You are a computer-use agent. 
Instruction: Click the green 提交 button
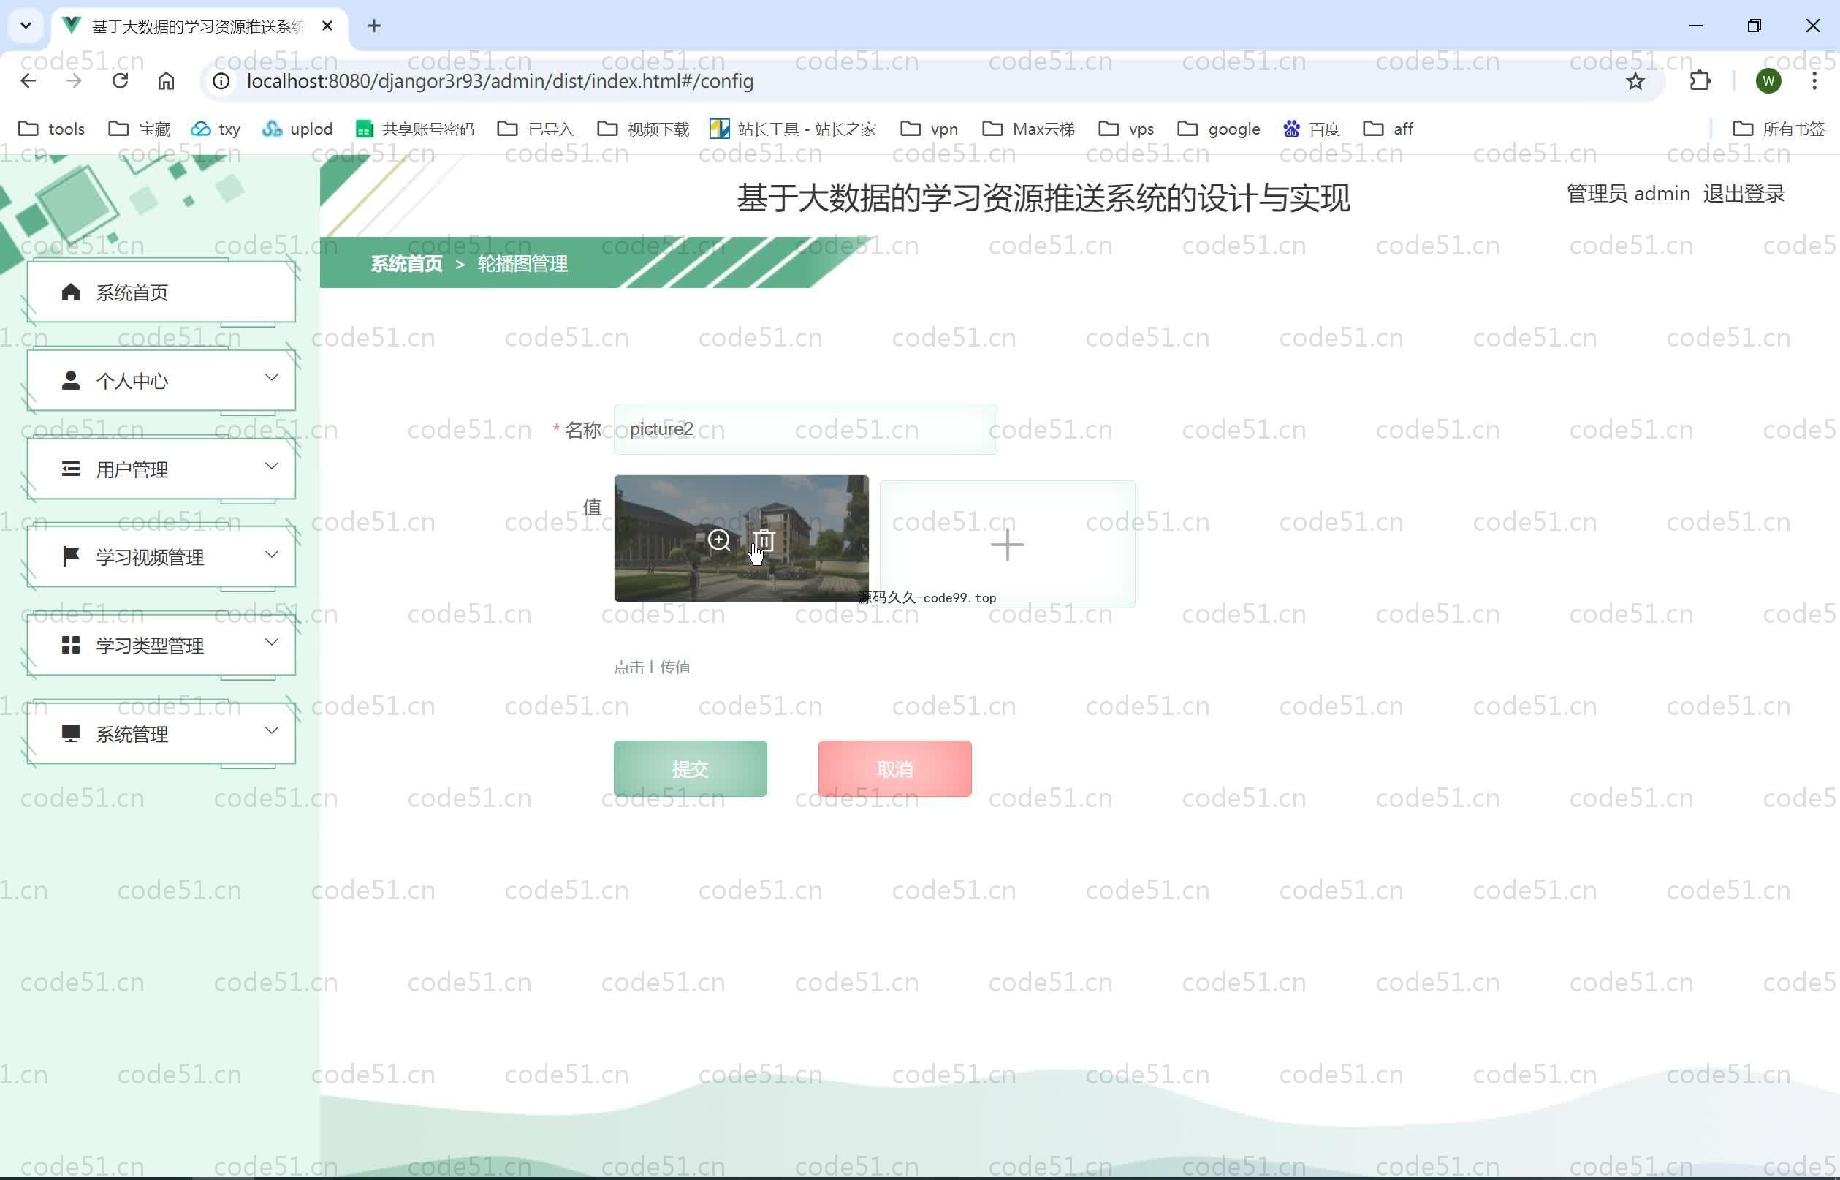pyautogui.click(x=690, y=768)
